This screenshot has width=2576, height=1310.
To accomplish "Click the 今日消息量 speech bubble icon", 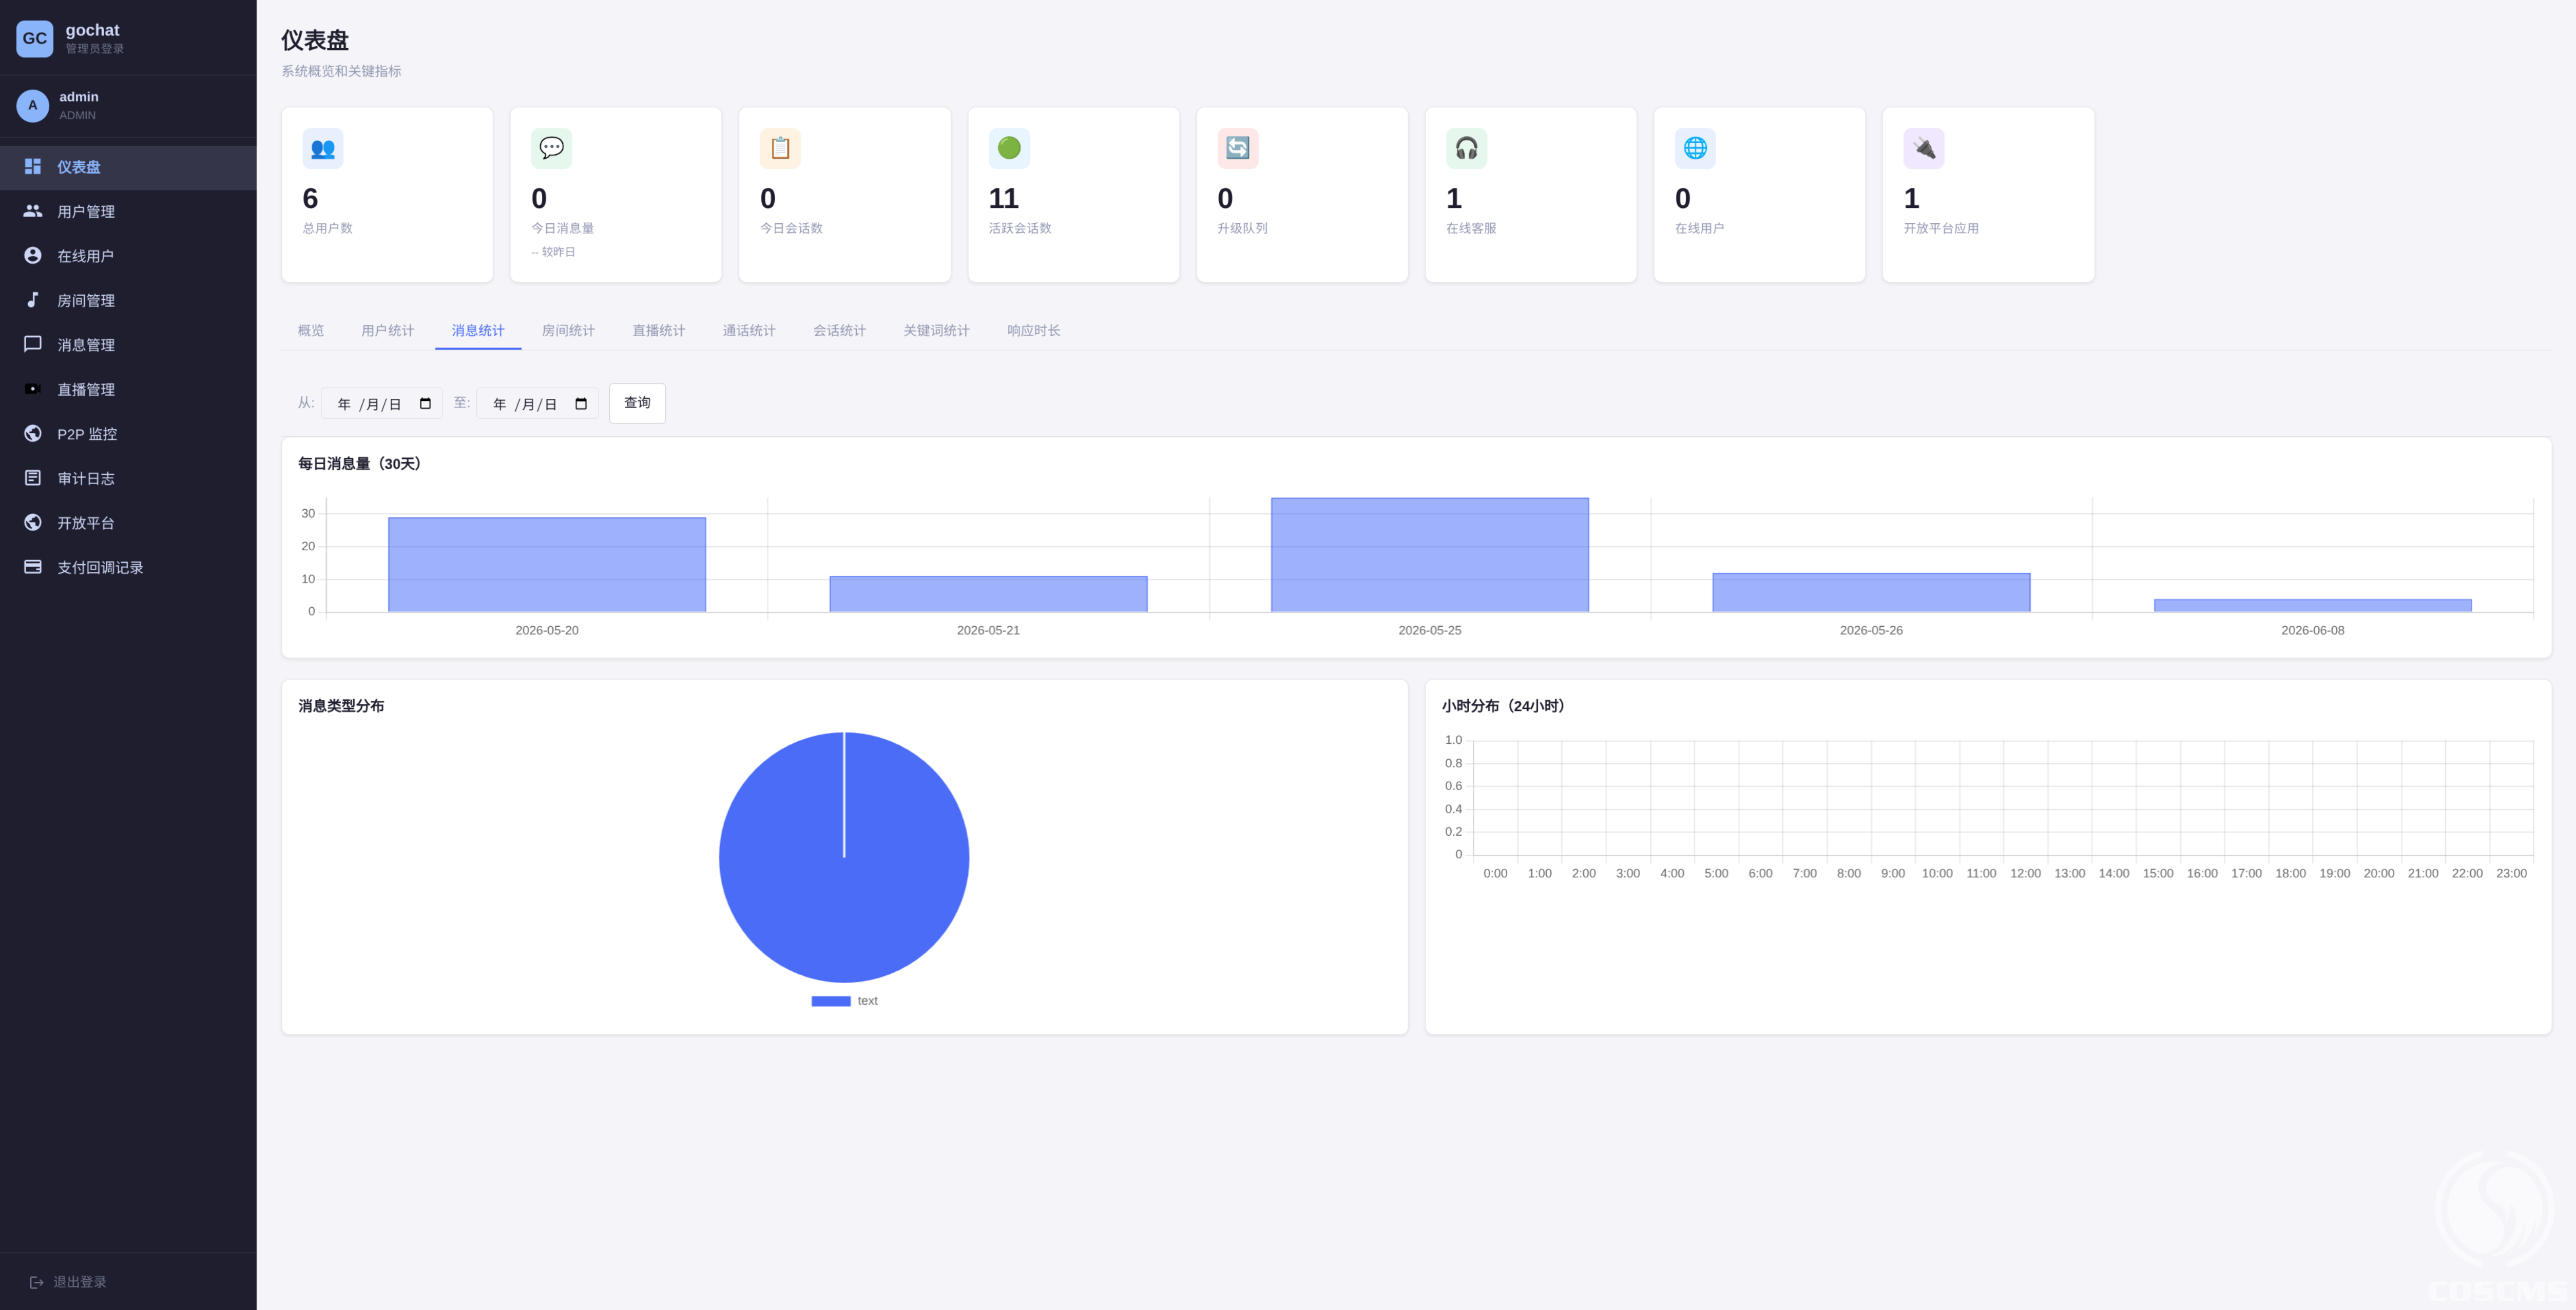I will click(x=551, y=148).
